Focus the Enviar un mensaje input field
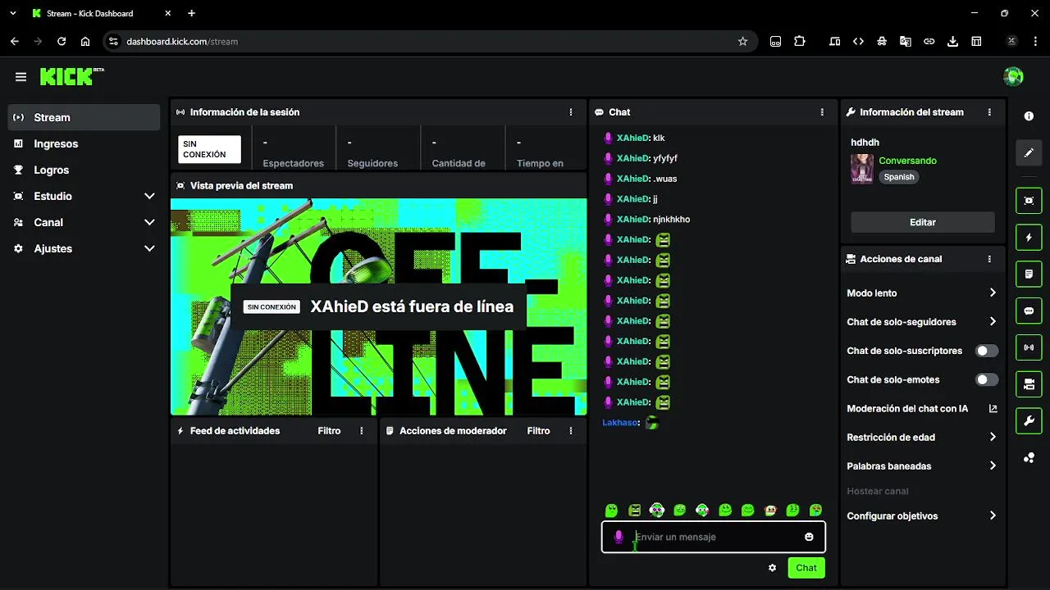This screenshot has width=1050, height=590. pos(714,537)
